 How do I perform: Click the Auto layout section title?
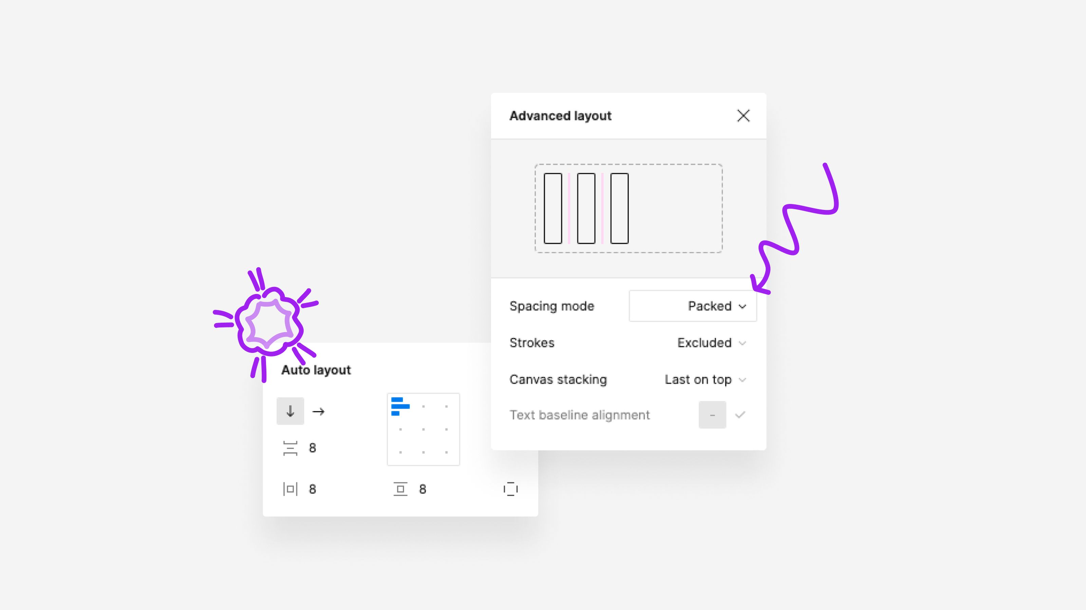point(316,370)
